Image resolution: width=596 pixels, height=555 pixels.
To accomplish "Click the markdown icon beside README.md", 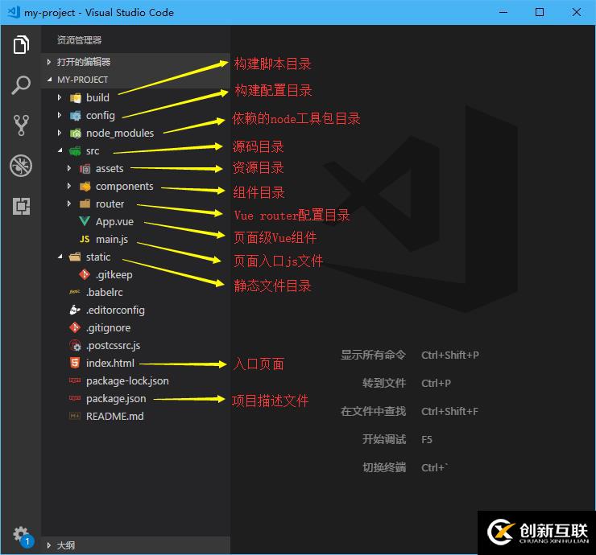I will (74, 416).
